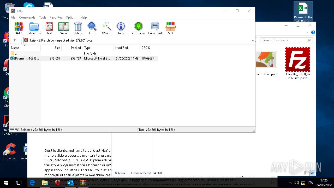Screen dimensions: 334x188
Task: Open Opera from the taskbar
Action: pyautogui.click(x=58, y=183)
